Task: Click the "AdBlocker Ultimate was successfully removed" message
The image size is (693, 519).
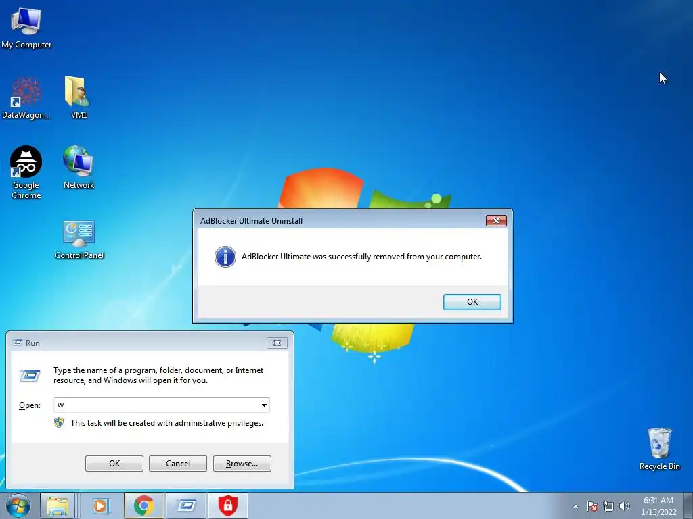Action: point(361,257)
